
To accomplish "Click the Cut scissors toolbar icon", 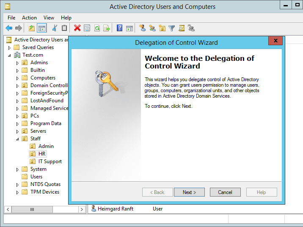I will 55,28.
